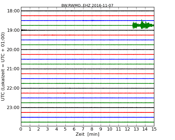
Task: Click the x-axis tick label 0
Action: pos(21,129)
